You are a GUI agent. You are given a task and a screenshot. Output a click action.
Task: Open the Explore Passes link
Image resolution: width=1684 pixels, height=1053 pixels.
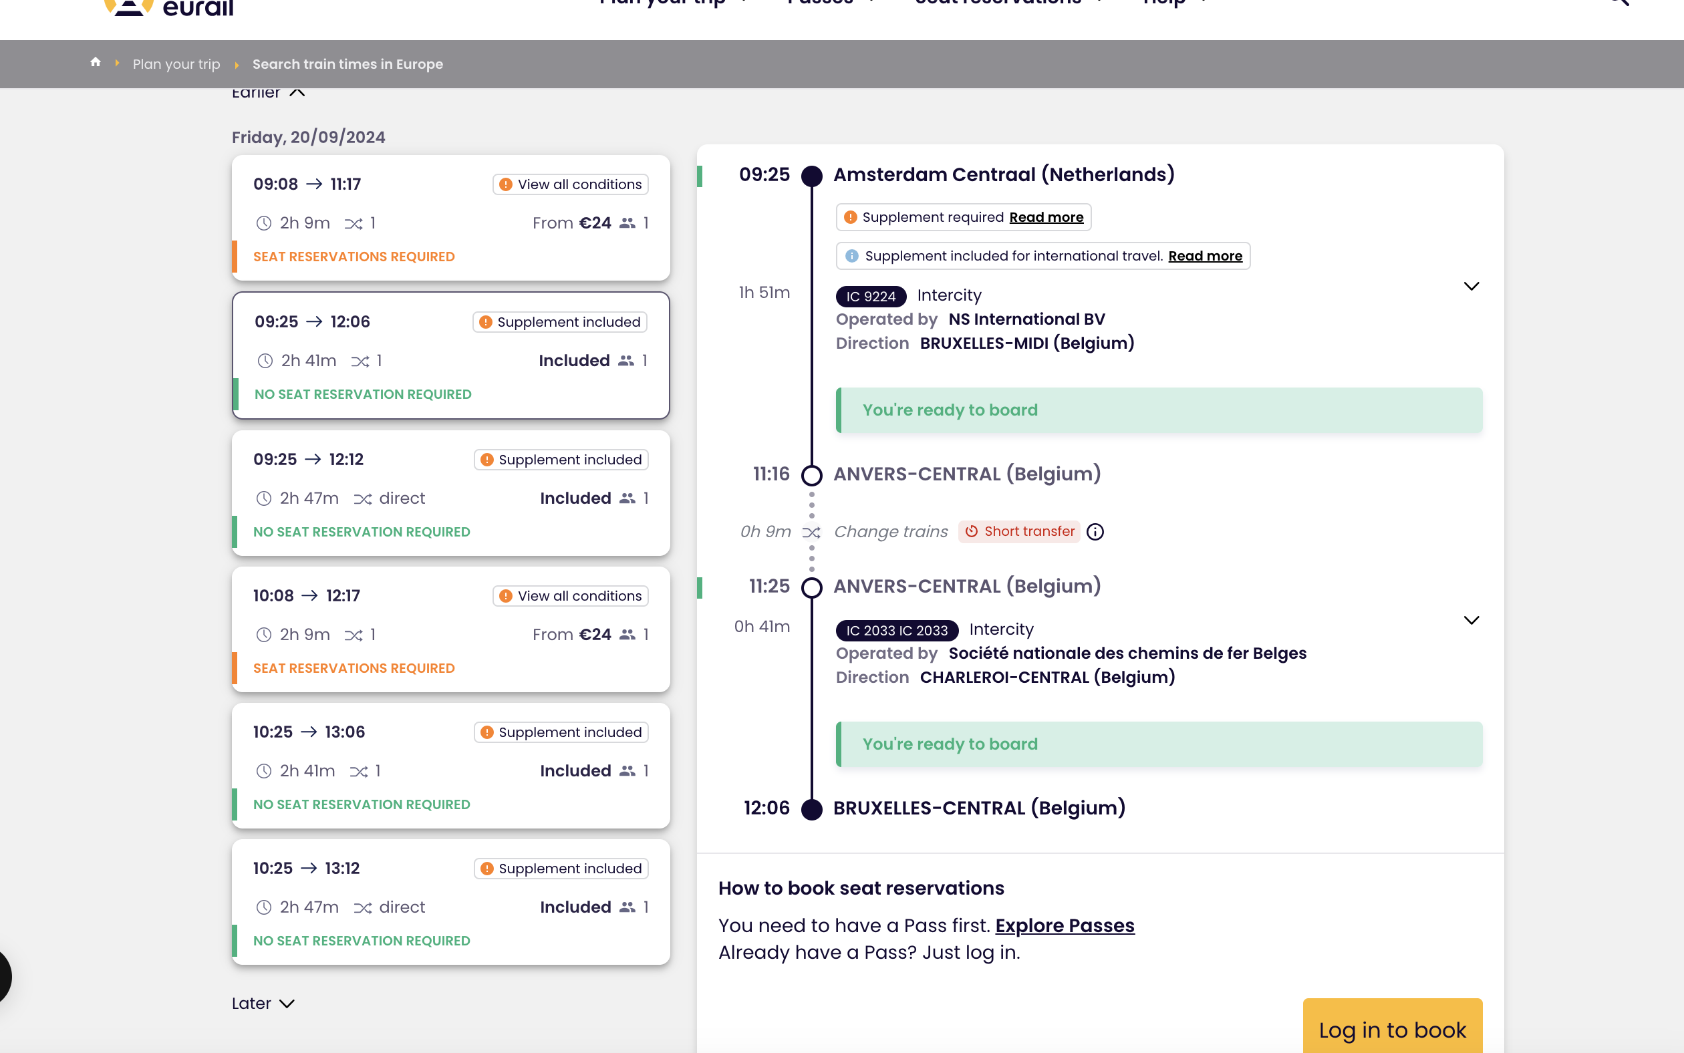pyautogui.click(x=1064, y=925)
